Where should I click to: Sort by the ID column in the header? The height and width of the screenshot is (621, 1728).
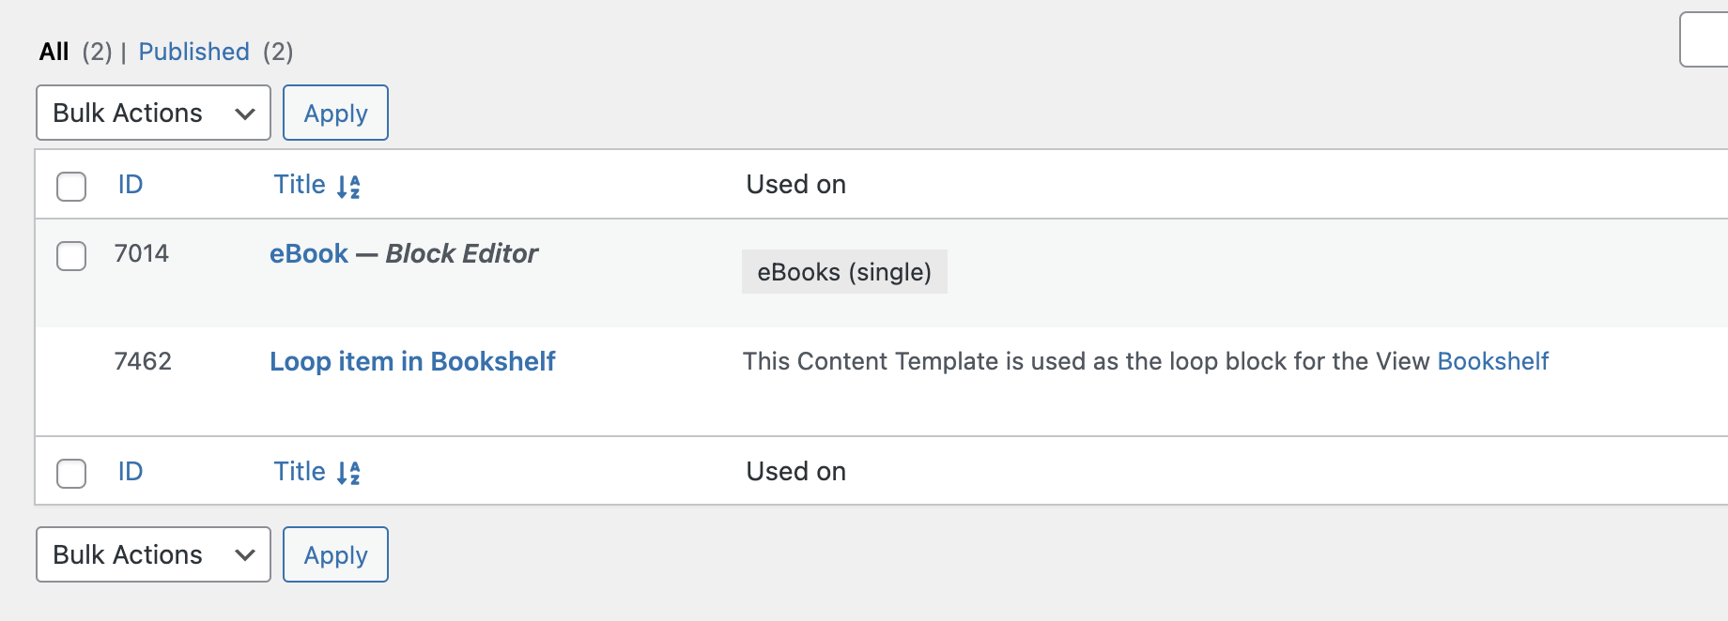[131, 185]
